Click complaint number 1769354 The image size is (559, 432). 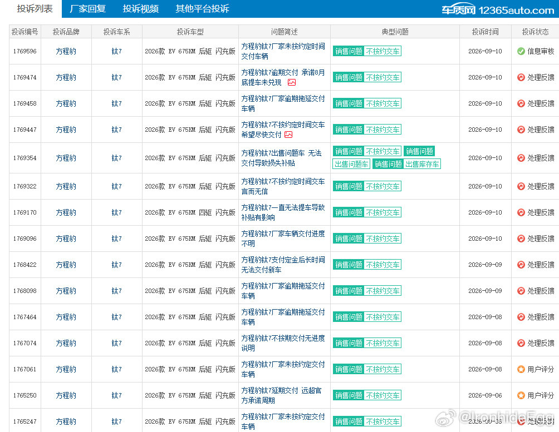25,158
